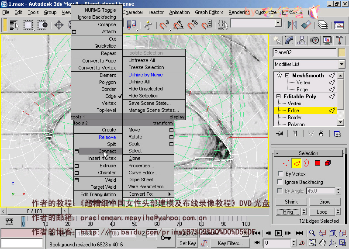The image size is (349, 249).
Task: Open the Layer Manager
Action: coord(323,25)
